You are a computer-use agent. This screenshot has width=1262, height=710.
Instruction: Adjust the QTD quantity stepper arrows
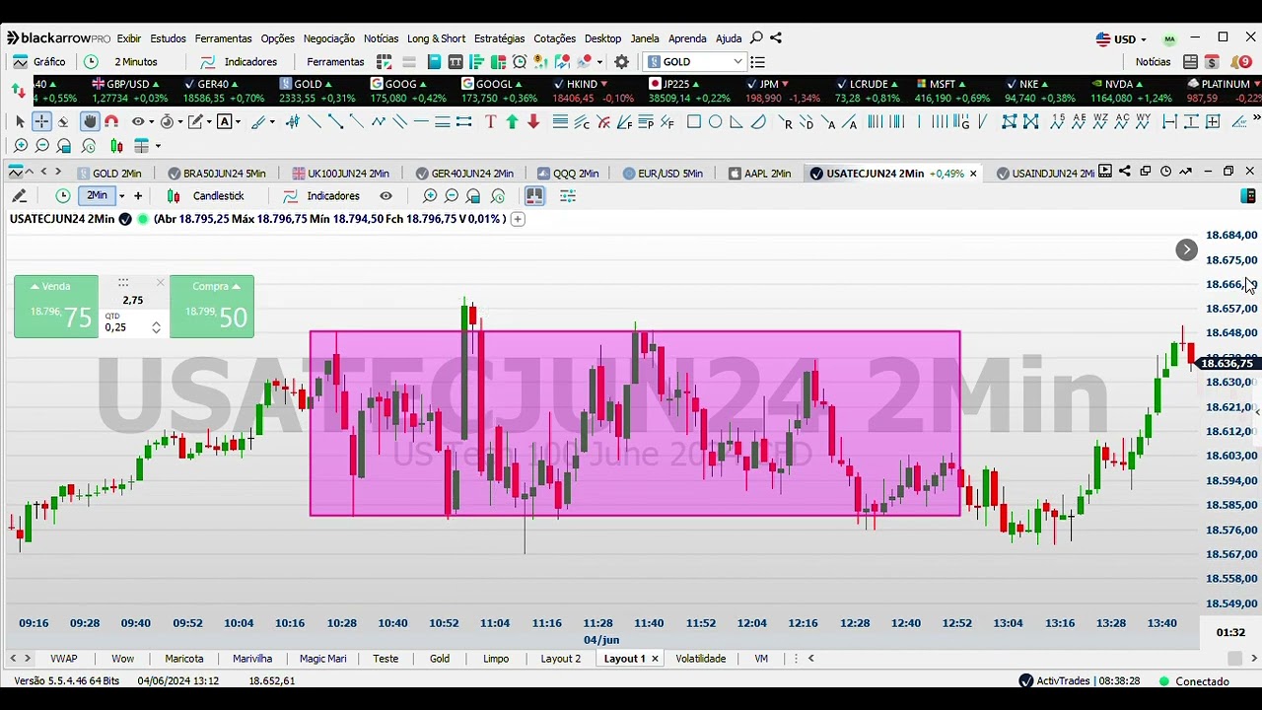pyautogui.click(x=156, y=327)
